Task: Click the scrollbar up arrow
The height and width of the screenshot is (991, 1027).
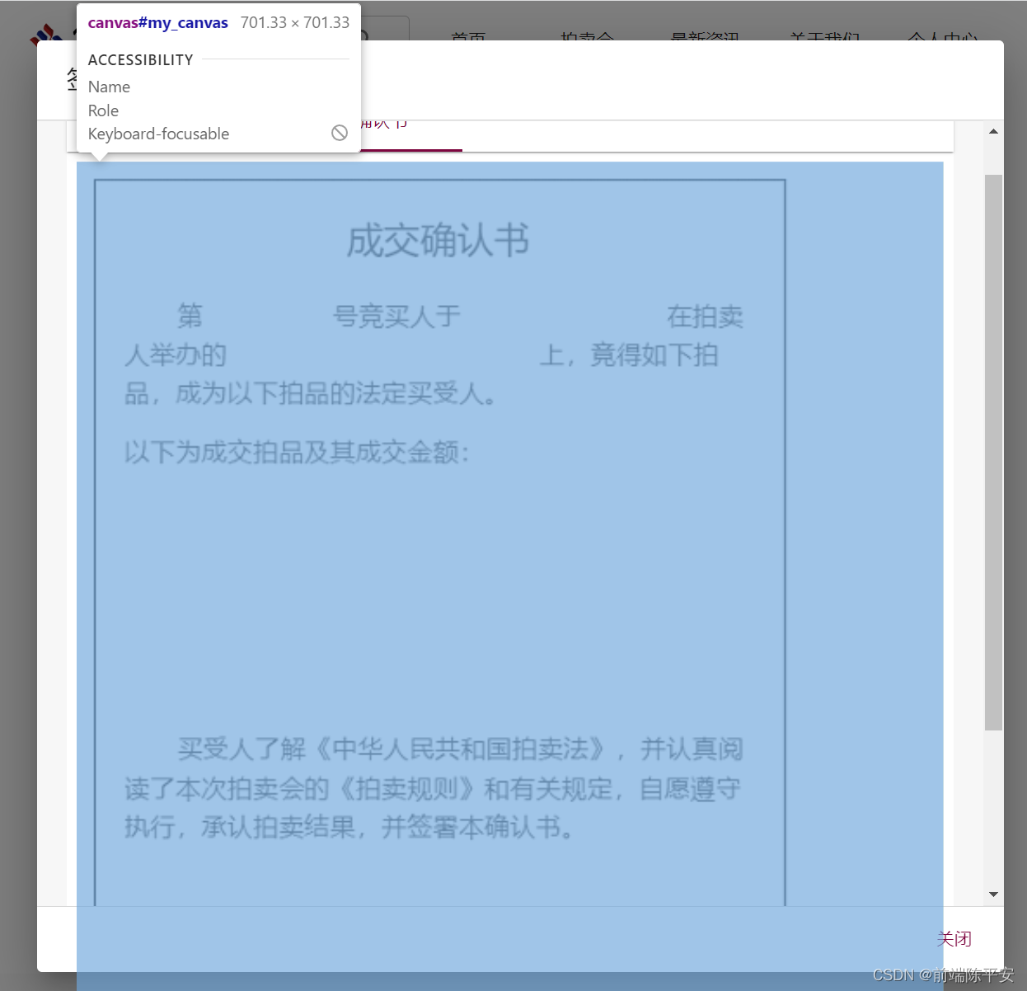Action: 993,130
